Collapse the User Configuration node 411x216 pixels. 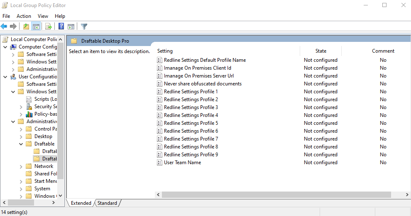tap(5, 77)
